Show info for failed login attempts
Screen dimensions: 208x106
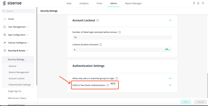point(119,32)
